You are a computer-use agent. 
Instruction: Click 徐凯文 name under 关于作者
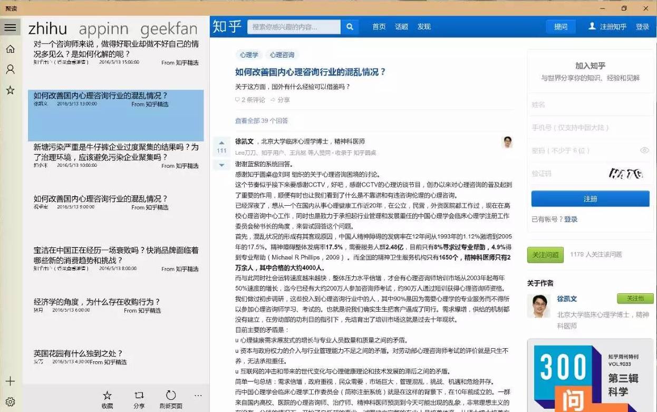point(567,299)
